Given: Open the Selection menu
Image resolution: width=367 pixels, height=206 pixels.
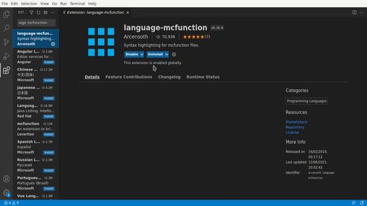Looking at the screenshot, I should (x=29, y=4).
